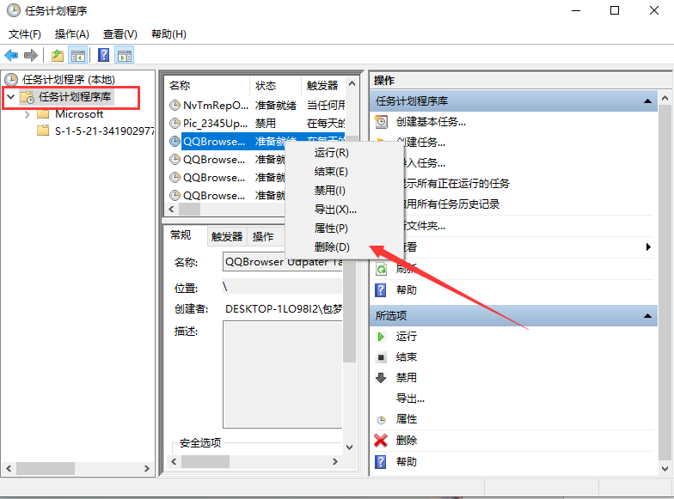Image resolution: width=674 pixels, height=499 pixels.
Task: Click the End task square icon
Action: [x=381, y=357]
